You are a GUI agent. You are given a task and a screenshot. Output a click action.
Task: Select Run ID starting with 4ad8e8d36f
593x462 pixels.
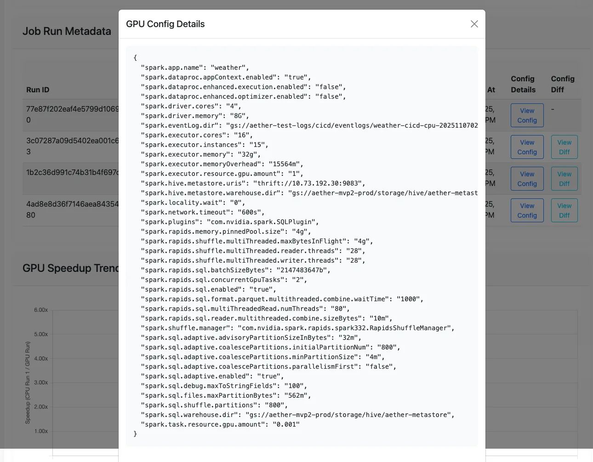click(71, 209)
